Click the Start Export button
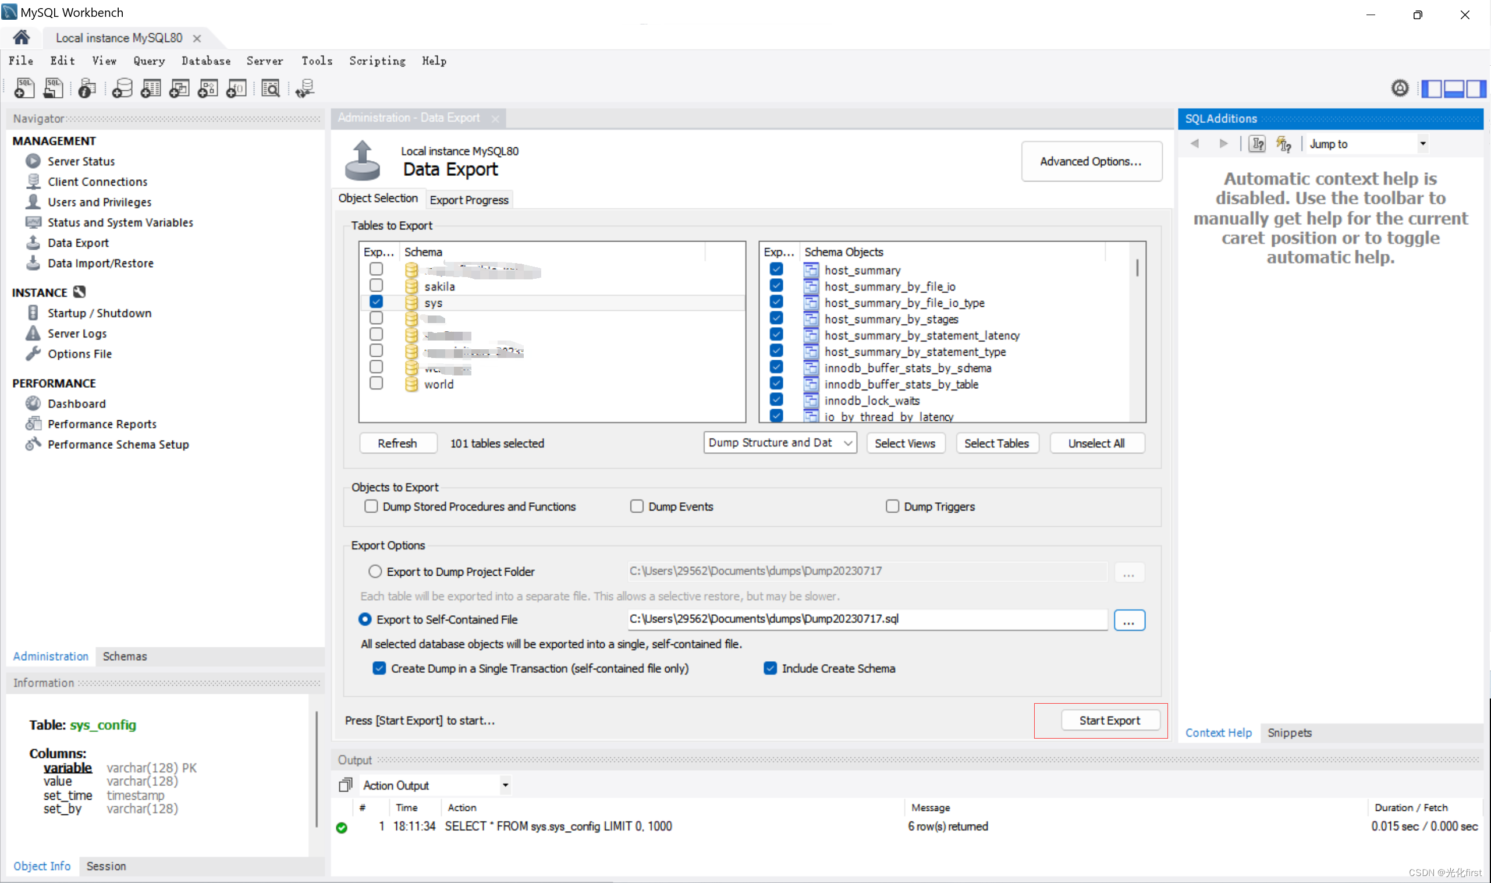 click(x=1110, y=720)
